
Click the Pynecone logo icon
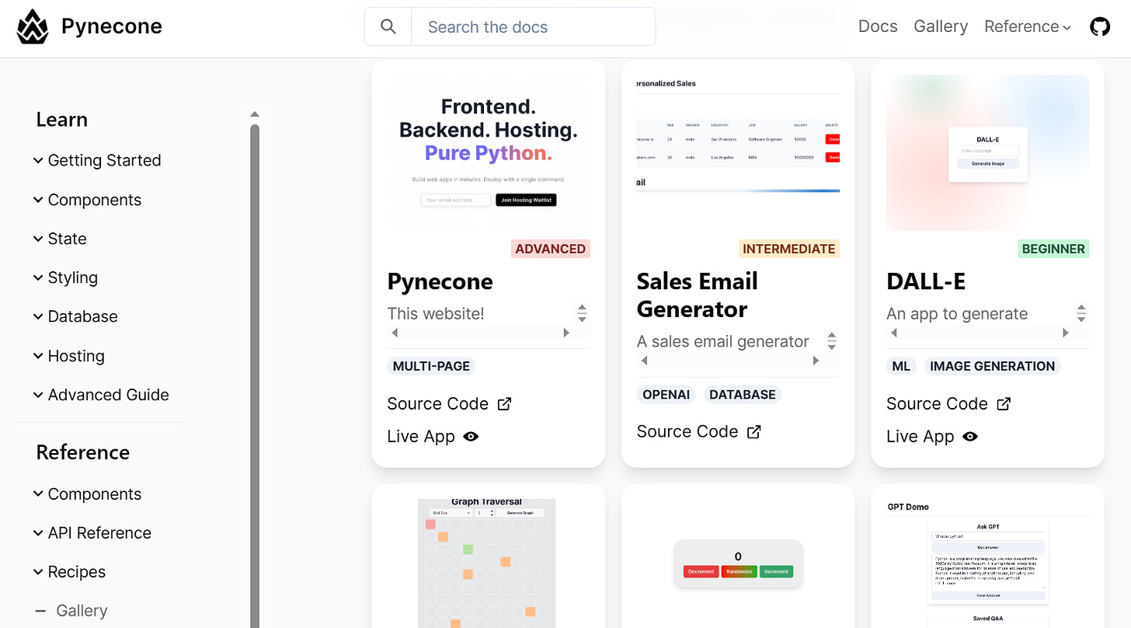pos(33,27)
